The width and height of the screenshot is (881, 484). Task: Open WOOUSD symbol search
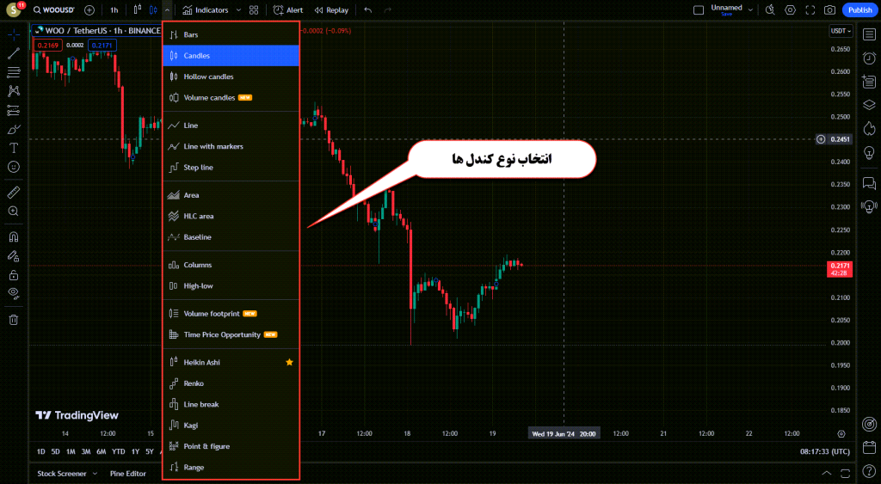pyautogui.click(x=54, y=10)
